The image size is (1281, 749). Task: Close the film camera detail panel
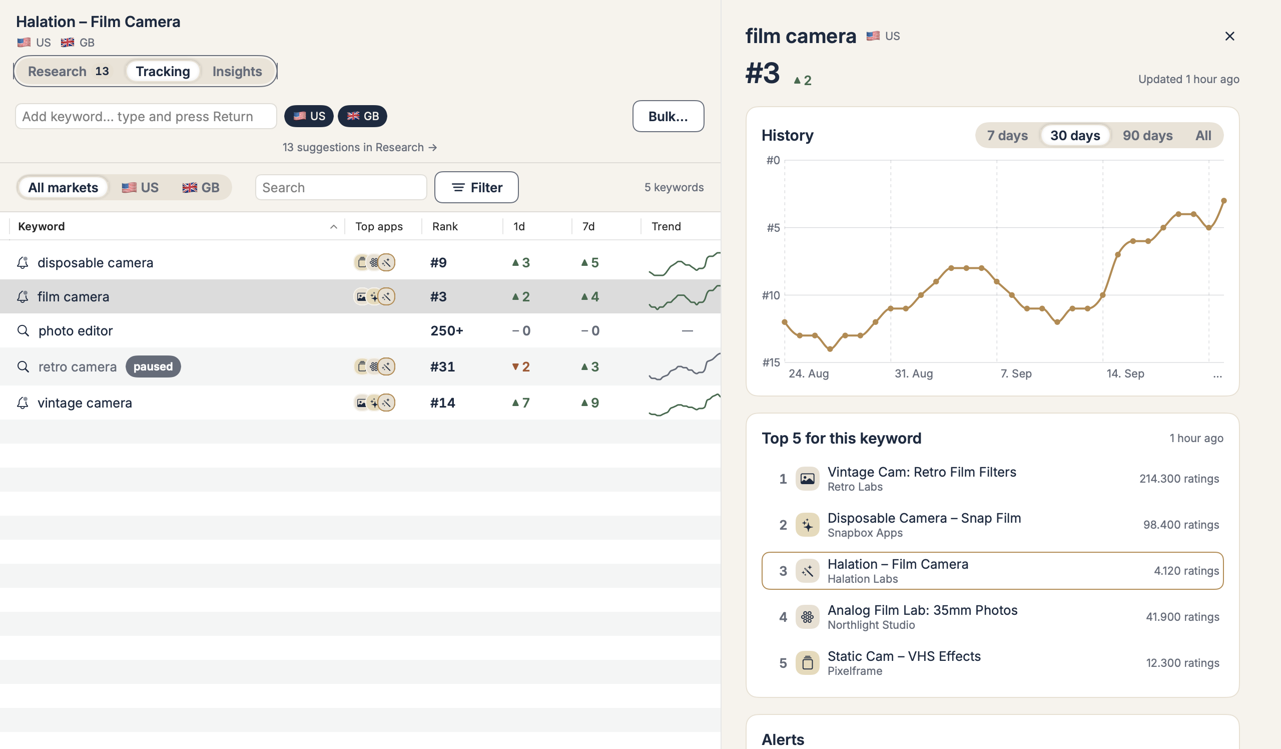tap(1229, 36)
